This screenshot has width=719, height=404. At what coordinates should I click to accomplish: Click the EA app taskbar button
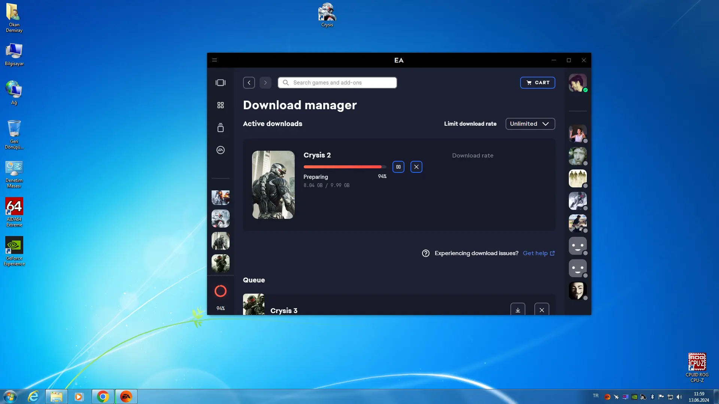pos(126,397)
